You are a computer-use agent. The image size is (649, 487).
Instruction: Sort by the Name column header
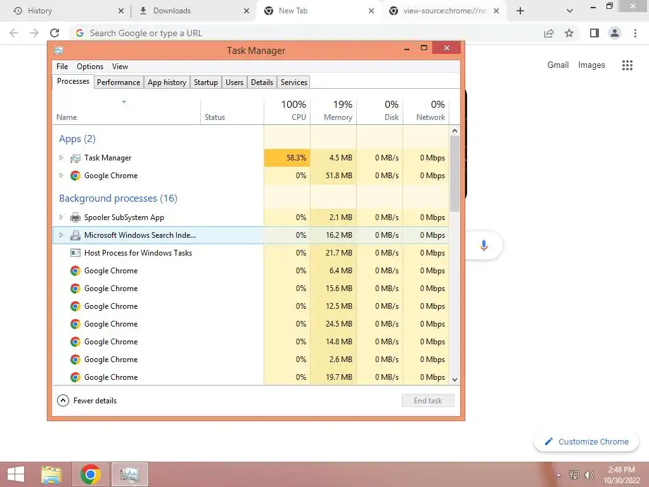127,111
